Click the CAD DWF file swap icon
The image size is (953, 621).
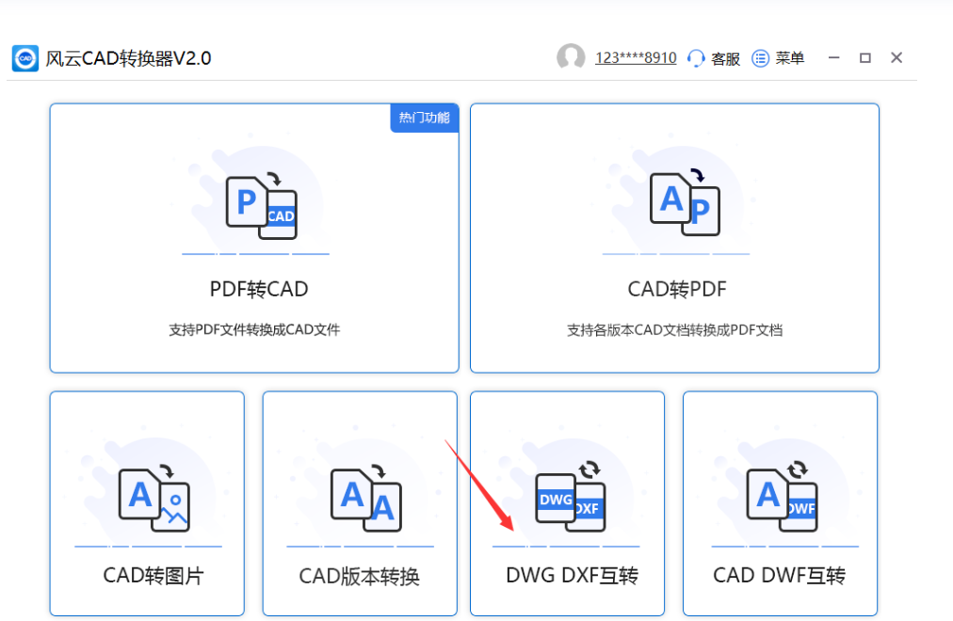point(783,496)
